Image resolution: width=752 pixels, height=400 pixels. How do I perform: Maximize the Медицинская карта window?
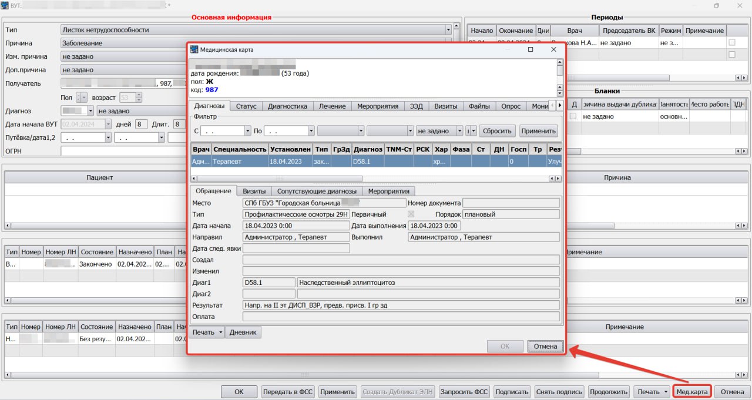(x=531, y=50)
